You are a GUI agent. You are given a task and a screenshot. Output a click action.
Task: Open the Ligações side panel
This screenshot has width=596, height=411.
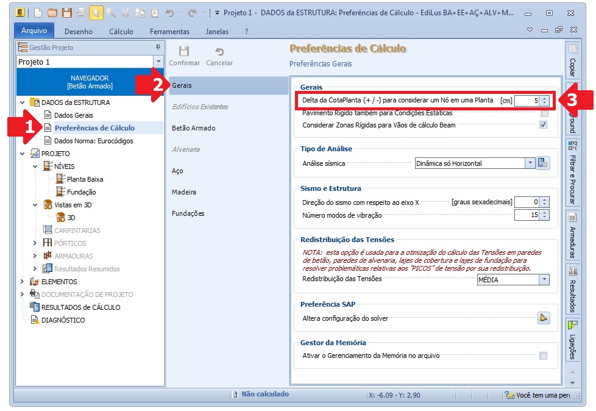coord(572,339)
